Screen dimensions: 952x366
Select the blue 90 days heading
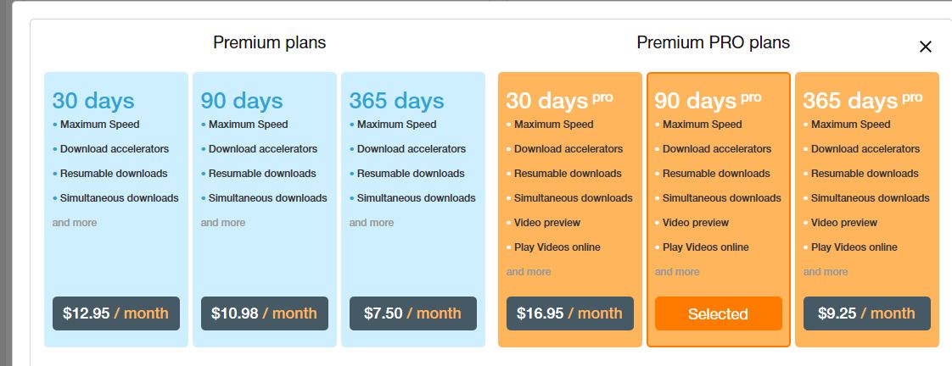pos(242,101)
